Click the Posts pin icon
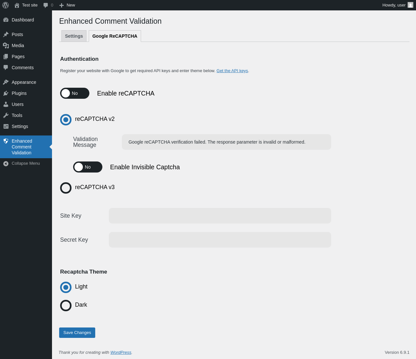This screenshot has height=359, width=416. click(6, 34)
